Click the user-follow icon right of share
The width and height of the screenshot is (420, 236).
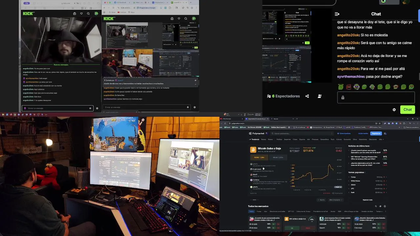click(x=320, y=96)
